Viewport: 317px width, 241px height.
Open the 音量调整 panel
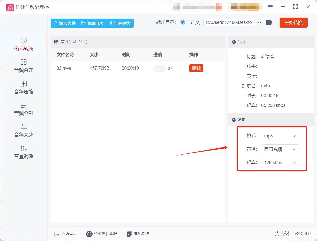tap(24, 152)
